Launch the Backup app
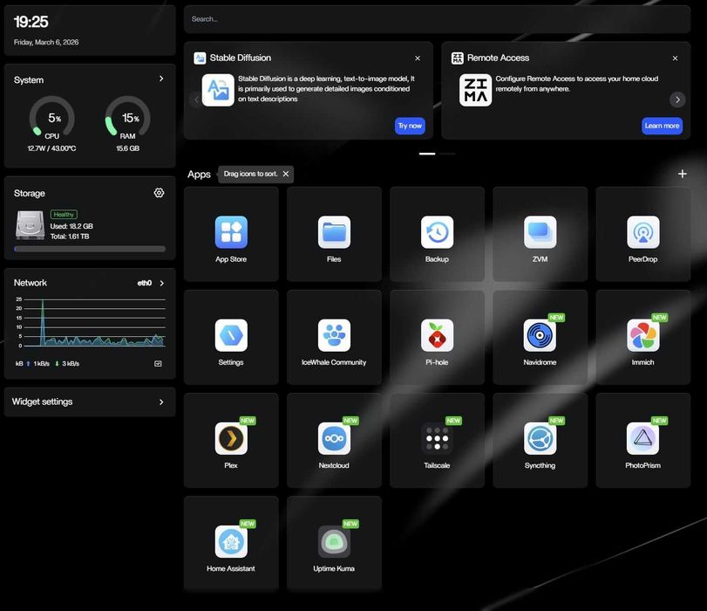This screenshot has width=707, height=611. [x=437, y=234]
